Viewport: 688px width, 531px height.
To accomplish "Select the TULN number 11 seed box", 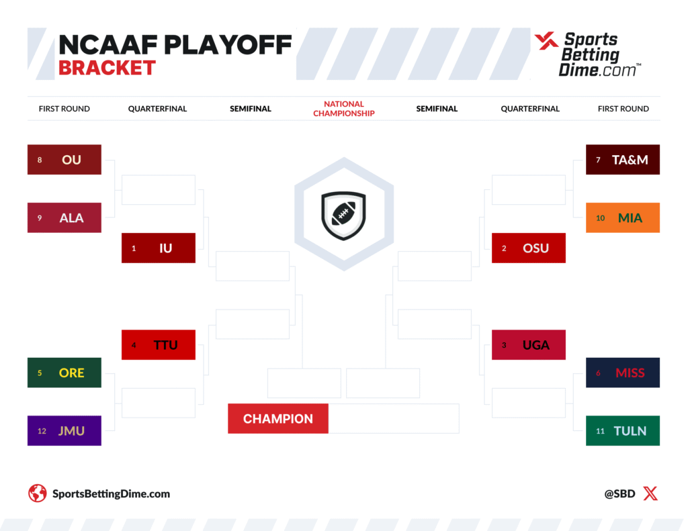I will pyautogui.click(x=623, y=431).
